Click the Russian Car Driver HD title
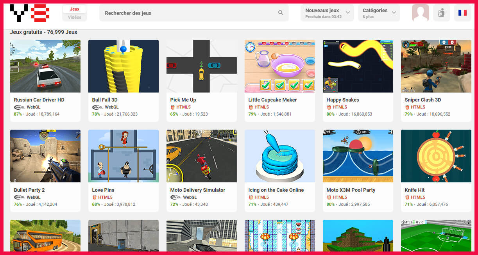Viewport: 478px width, 255px height. [39, 100]
